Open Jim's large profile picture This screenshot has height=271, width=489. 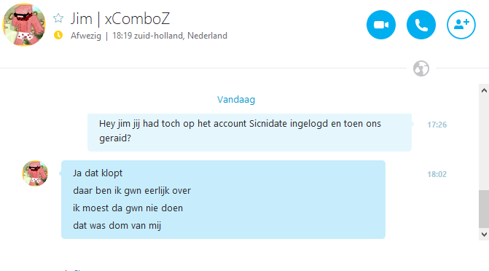pos(24,25)
